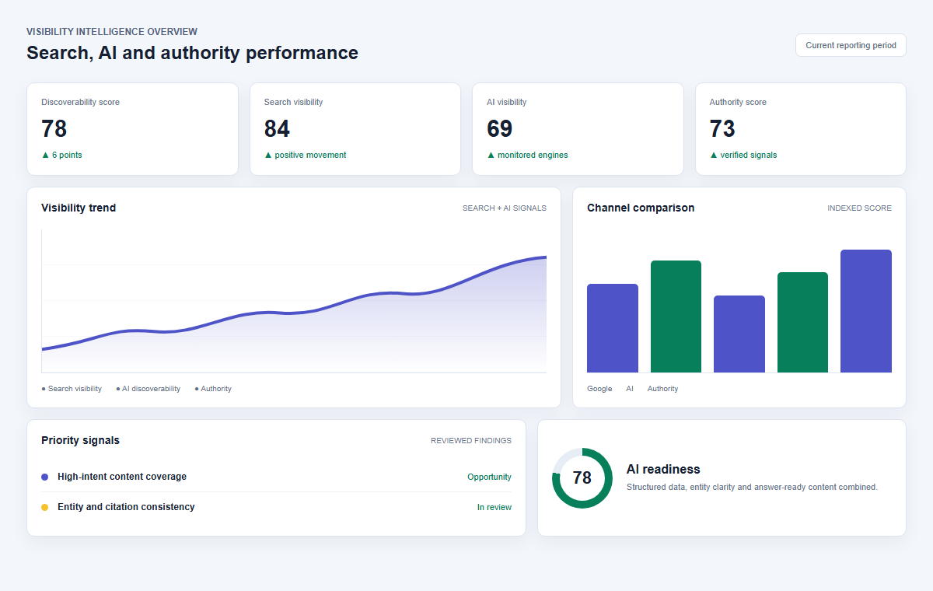
Task: Click the Google legend in Channel comparison
Action: [x=599, y=389]
